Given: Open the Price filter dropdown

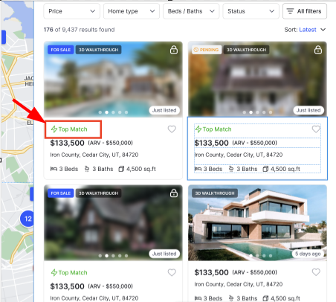Looking at the screenshot, I should (x=71, y=11).
